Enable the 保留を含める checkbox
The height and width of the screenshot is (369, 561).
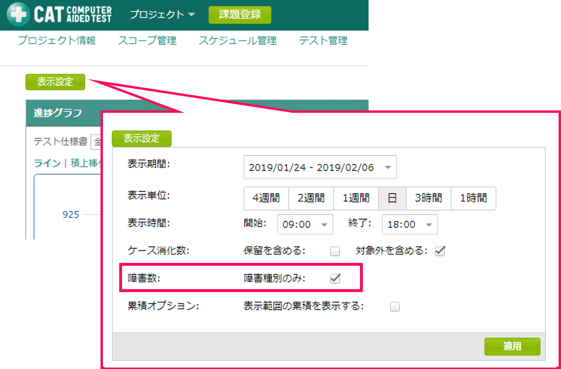(335, 250)
